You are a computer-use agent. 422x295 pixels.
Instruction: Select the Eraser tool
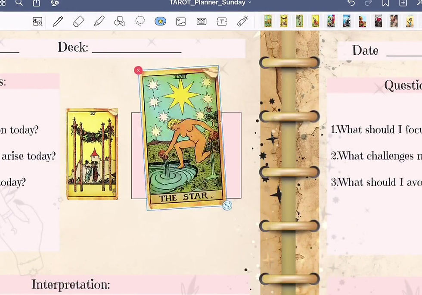[78, 21]
